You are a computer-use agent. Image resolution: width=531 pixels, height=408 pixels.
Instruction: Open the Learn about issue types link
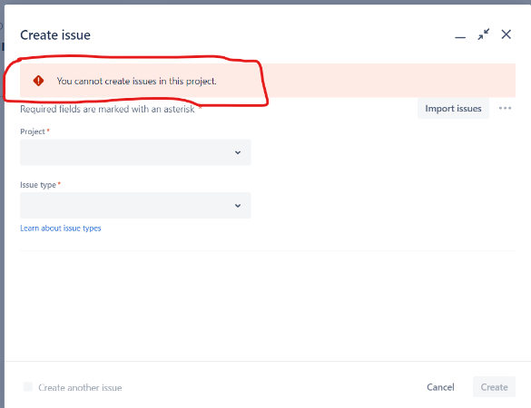click(x=61, y=228)
